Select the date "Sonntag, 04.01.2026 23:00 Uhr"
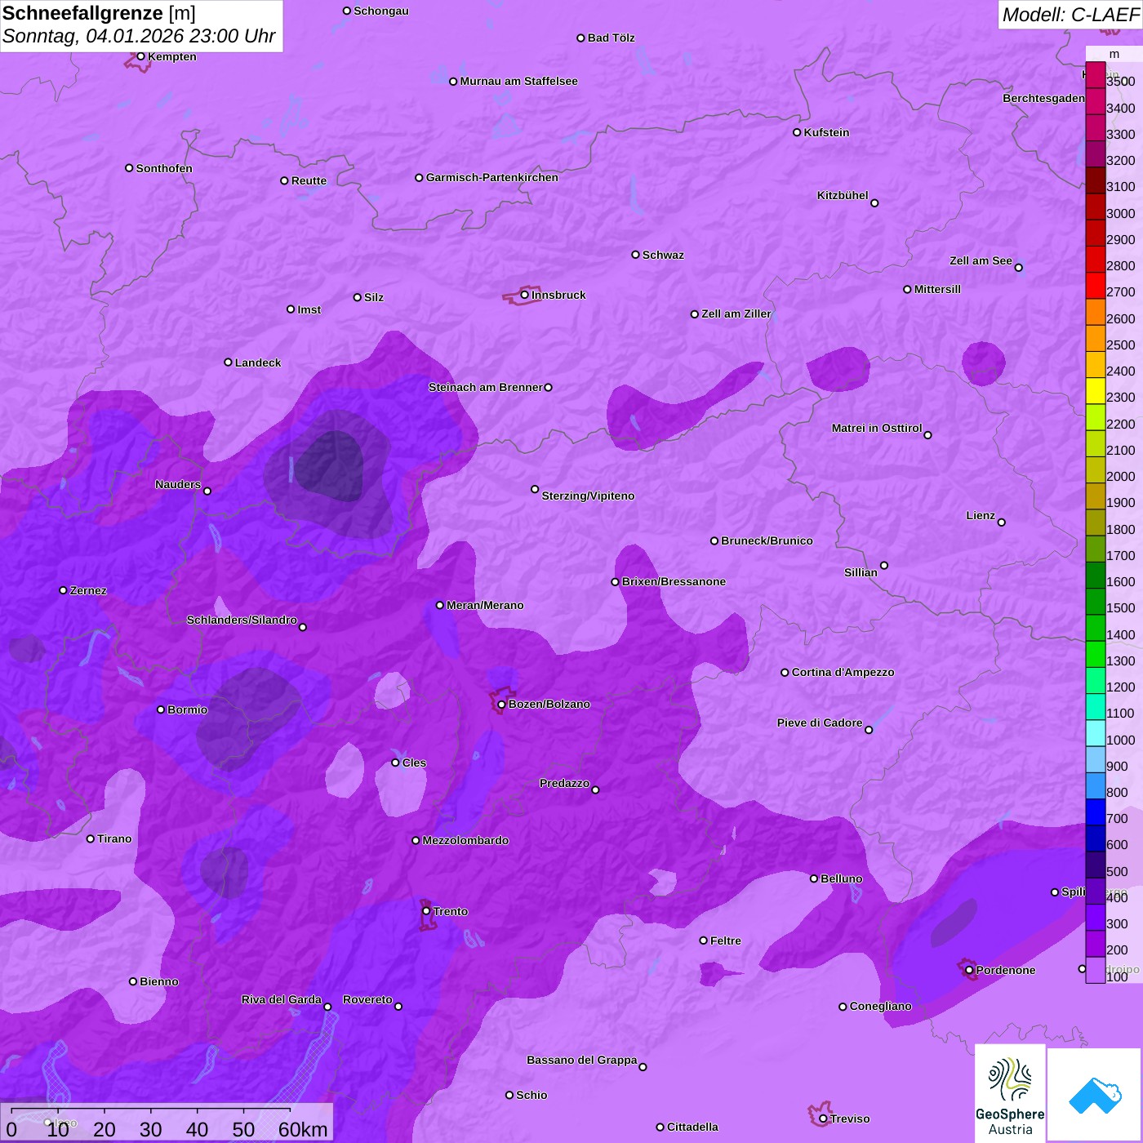This screenshot has width=1143, height=1143. (x=139, y=36)
